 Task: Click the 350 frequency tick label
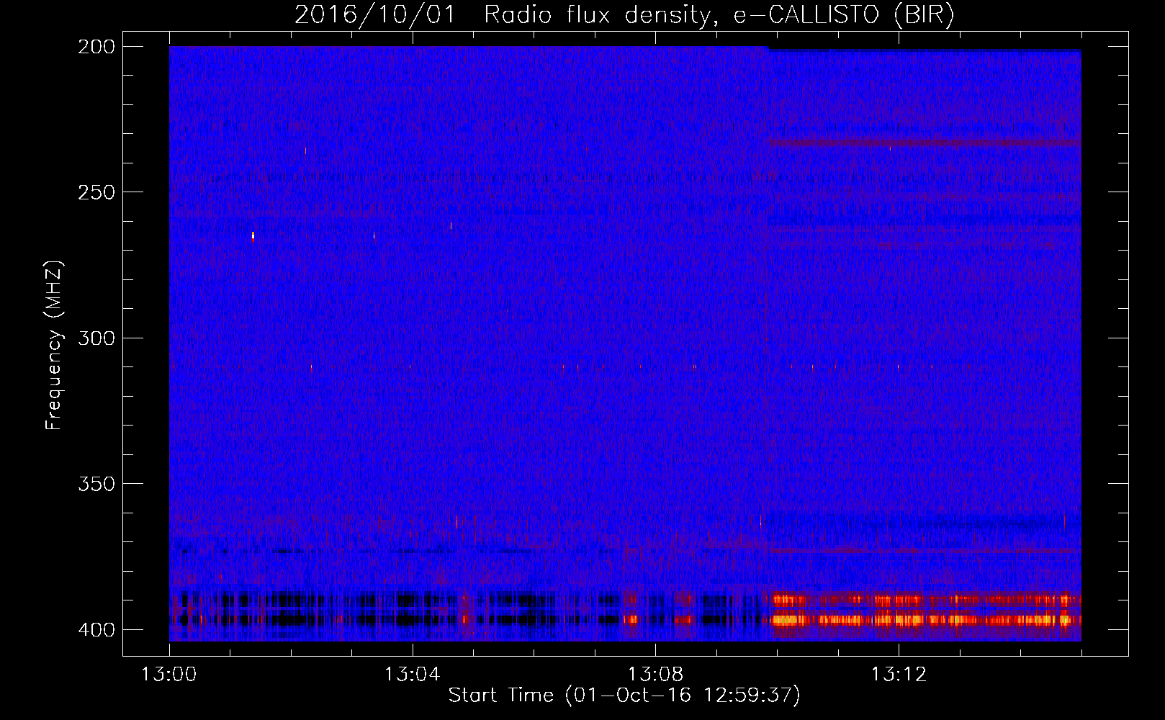(x=96, y=484)
